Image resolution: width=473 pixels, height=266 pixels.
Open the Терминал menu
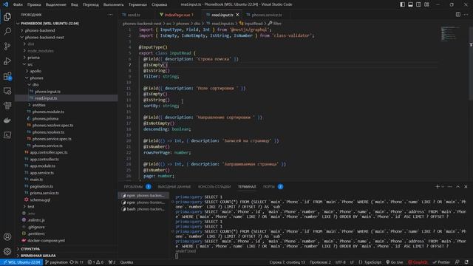137,4
